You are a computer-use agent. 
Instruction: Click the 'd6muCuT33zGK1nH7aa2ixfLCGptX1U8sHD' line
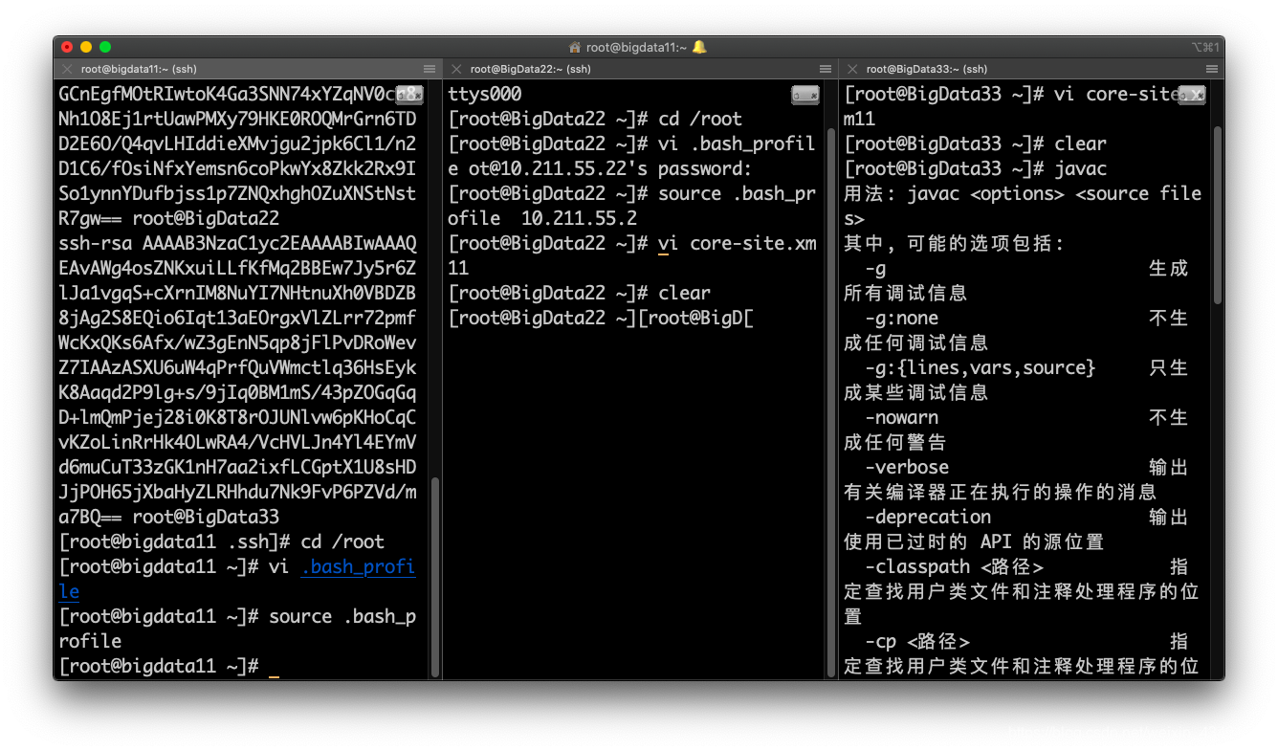pyautogui.click(x=238, y=468)
